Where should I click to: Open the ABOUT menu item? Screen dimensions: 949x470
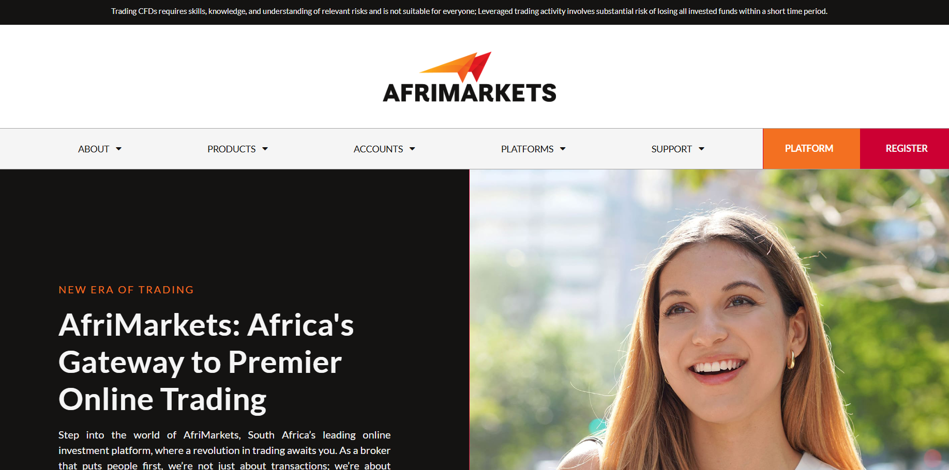point(94,149)
